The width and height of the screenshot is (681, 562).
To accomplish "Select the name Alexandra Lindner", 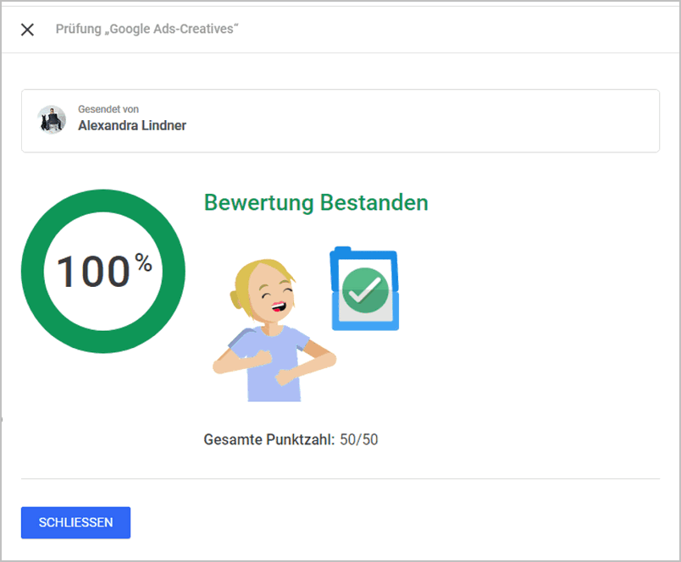I will click(x=132, y=125).
